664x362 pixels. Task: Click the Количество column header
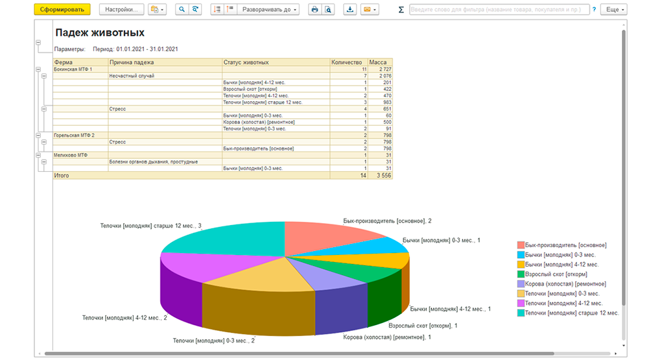pyautogui.click(x=348, y=62)
